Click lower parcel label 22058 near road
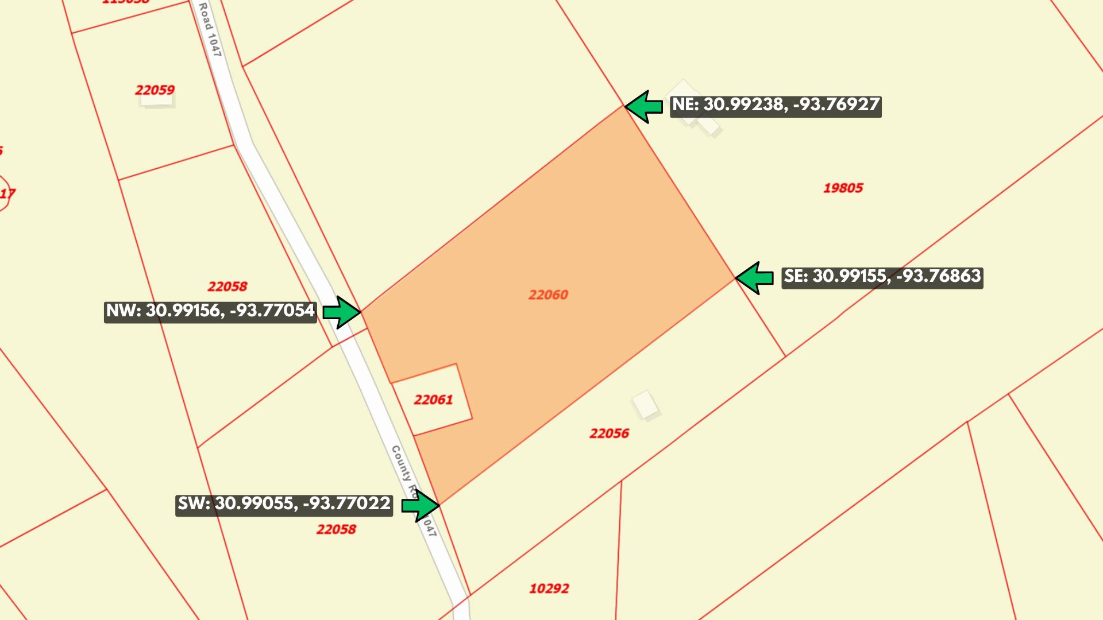The width and height of the screenshot is (1103, 620). tap(336, 529)
